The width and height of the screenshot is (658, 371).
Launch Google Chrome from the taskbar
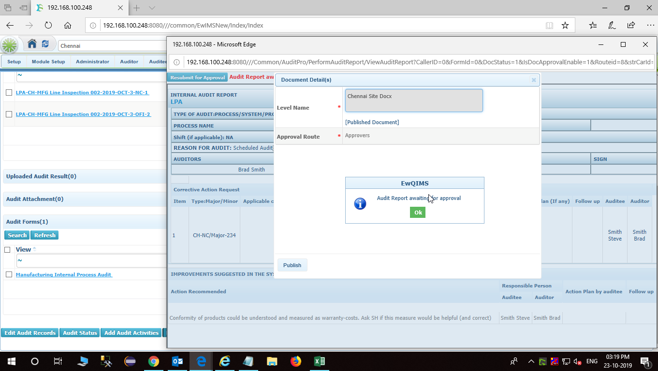click(154, 361)
